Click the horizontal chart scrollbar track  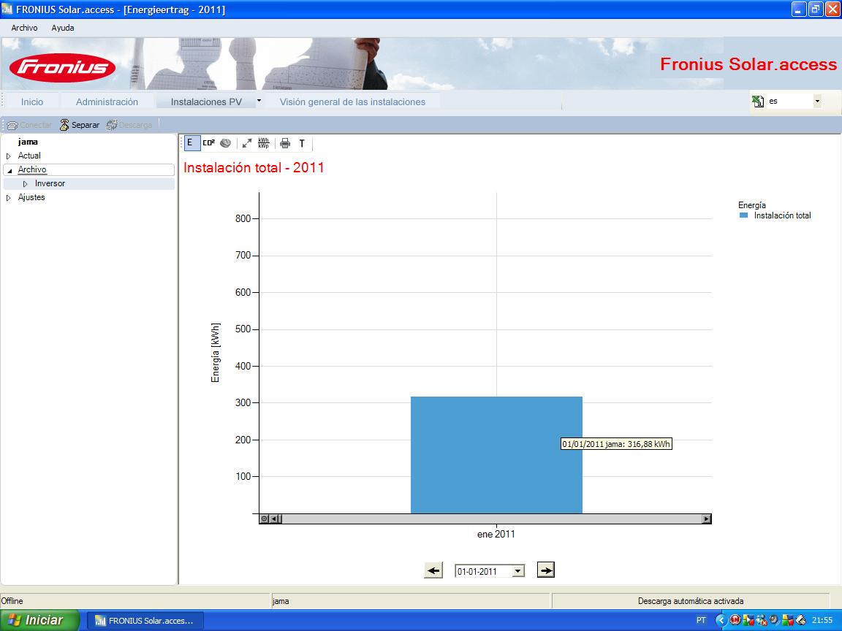tap(491, 519)
